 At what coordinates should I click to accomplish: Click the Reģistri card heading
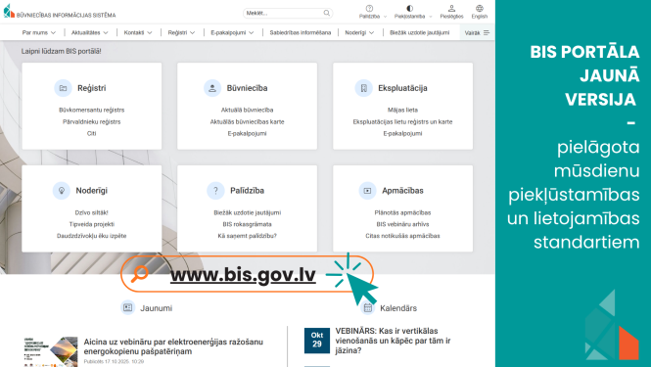tap(91, 88)
